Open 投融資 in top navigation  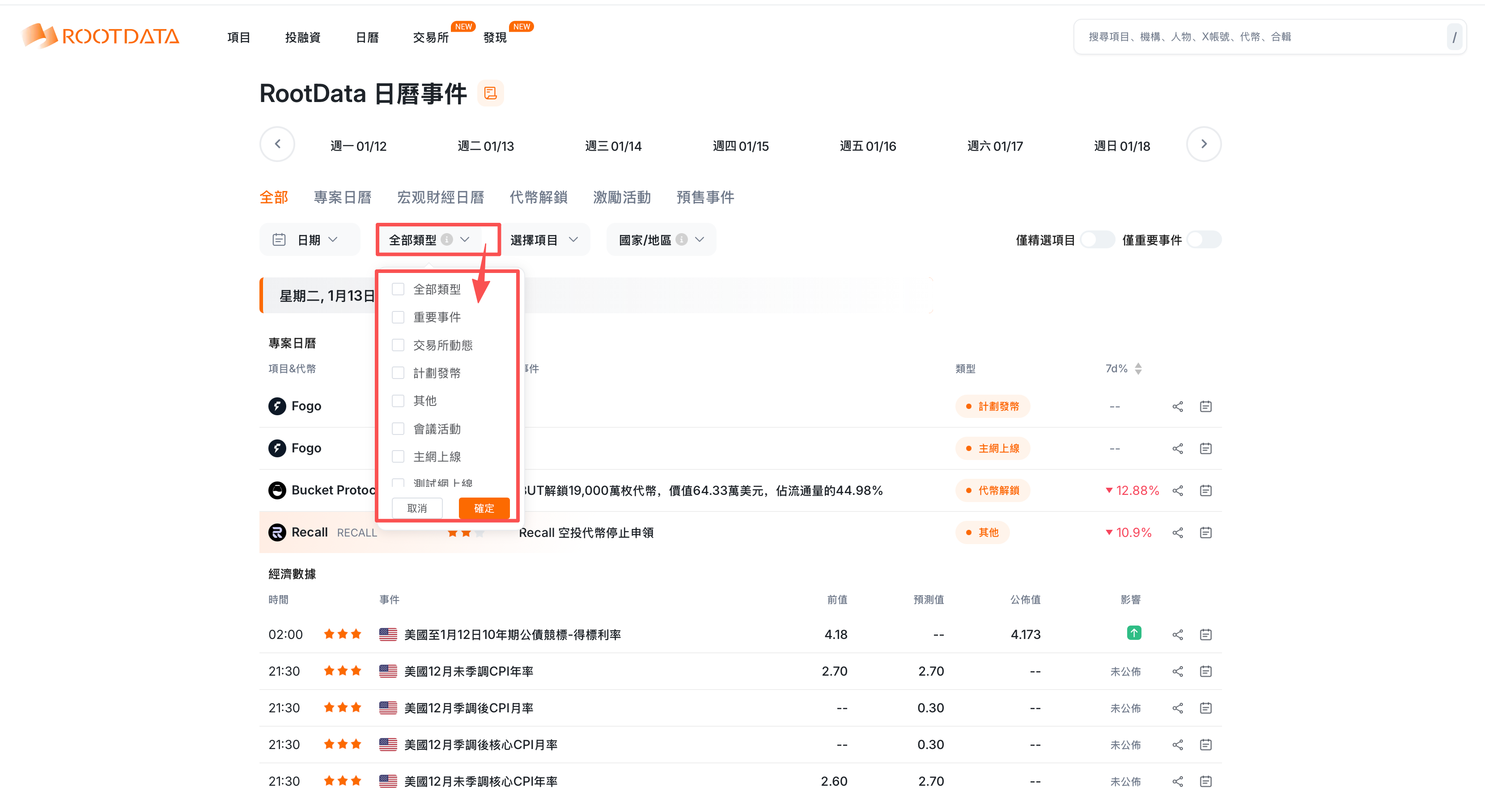(303, 38)
